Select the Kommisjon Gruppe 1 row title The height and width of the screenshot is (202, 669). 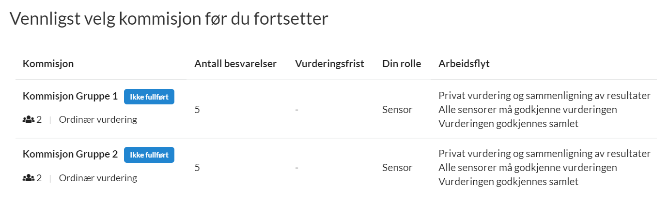pyautogui.click(x=70, y=96)
